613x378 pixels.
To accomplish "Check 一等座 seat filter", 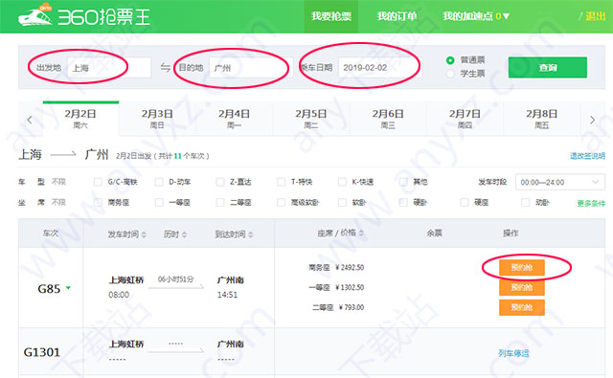I will click(x=159, y=202).
